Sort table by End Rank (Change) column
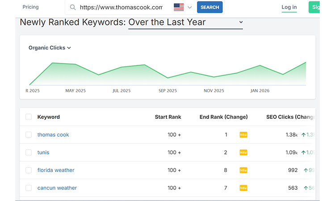 (223, 117)
